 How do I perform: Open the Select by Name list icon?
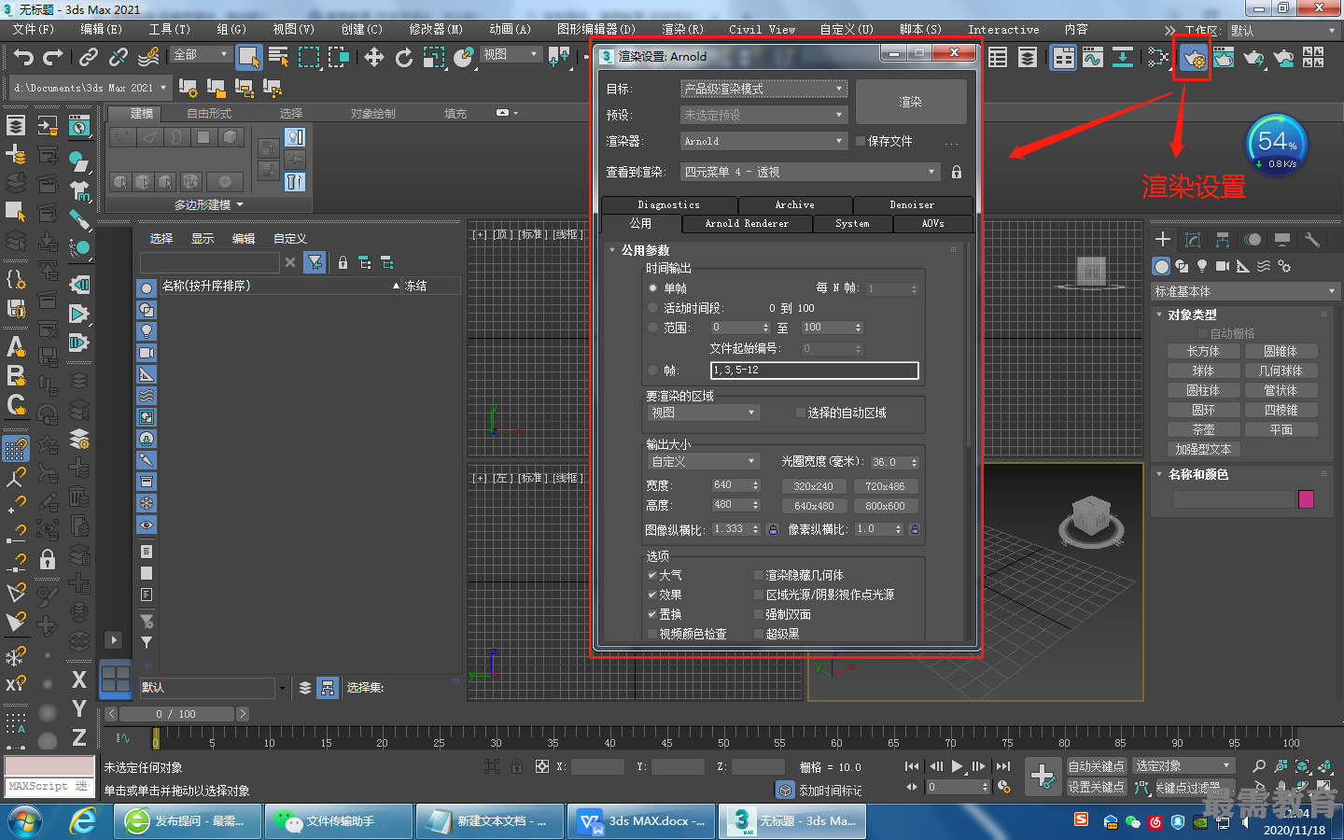pos(278,57)
